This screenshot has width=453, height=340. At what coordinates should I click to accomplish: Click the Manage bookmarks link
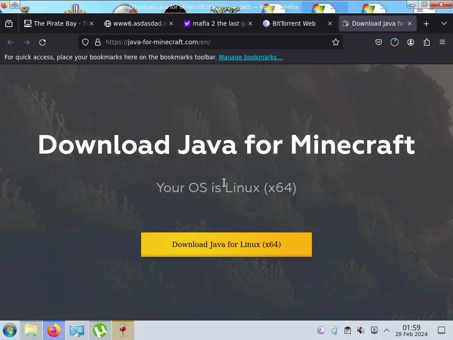(x=250, y=57)
